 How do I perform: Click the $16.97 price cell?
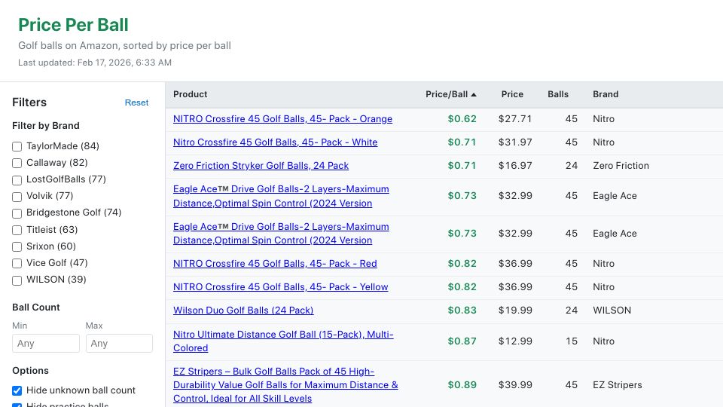click(x=515, y=165)
